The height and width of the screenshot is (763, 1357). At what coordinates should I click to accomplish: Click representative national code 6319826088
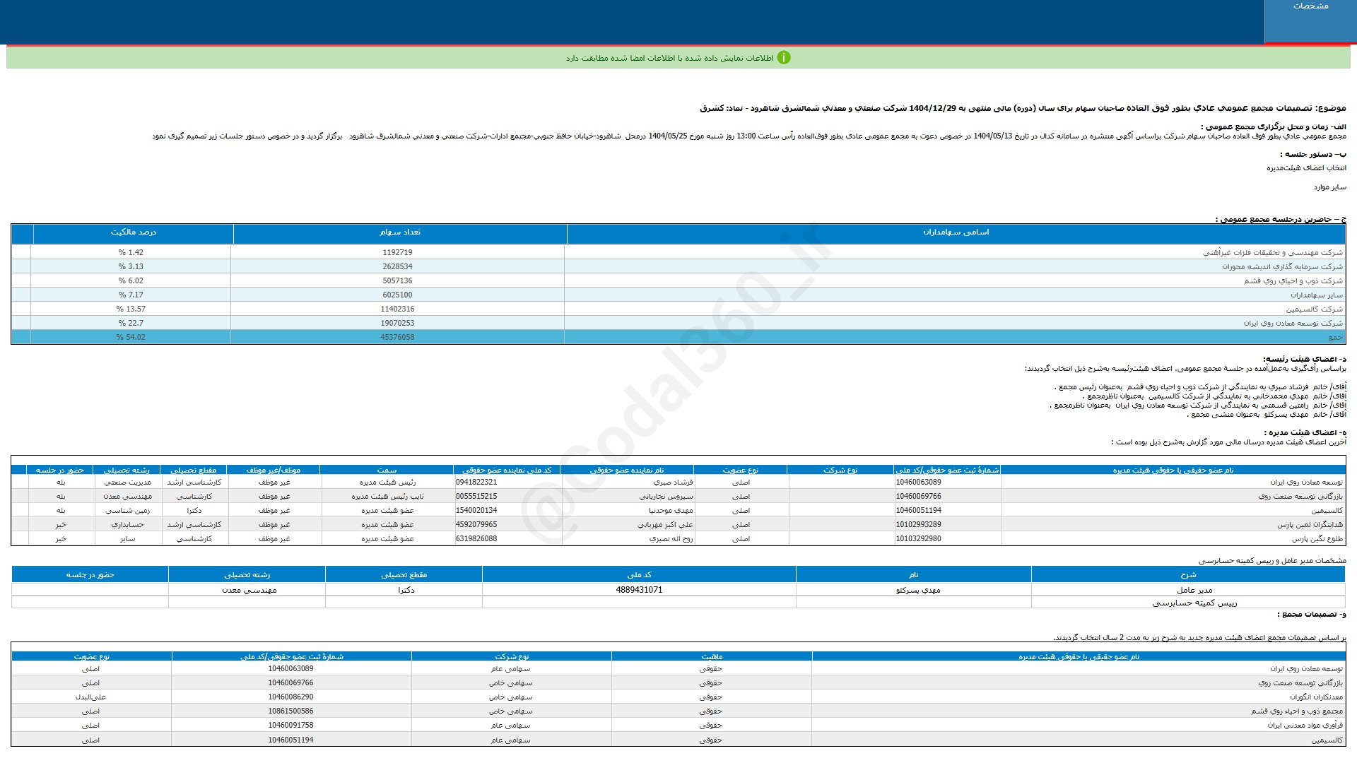click(476, 538)
